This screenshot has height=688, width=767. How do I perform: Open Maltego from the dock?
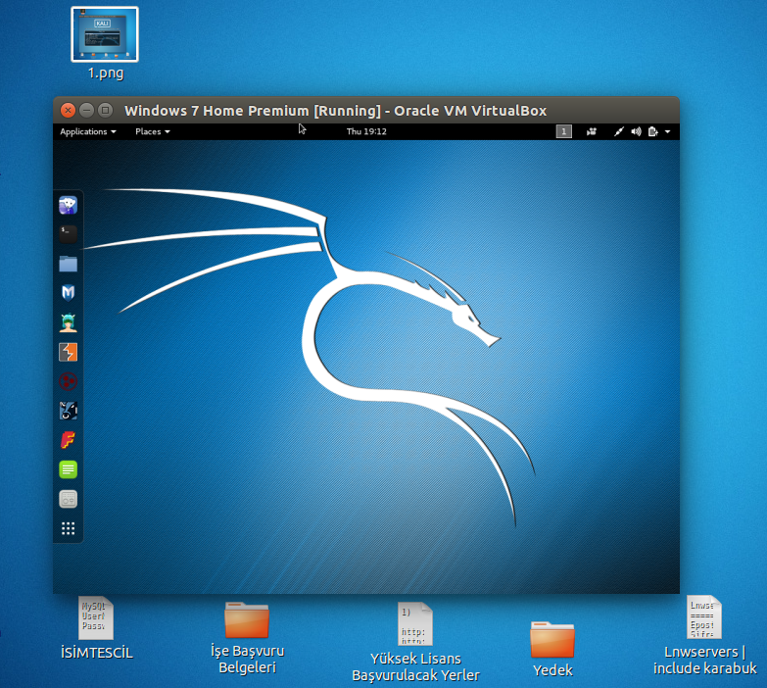(69, 381)
